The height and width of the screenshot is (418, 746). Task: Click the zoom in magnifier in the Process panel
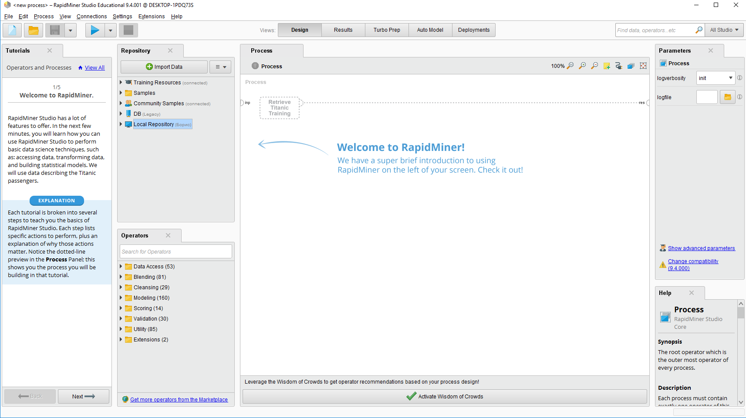[x=582, y=66]
